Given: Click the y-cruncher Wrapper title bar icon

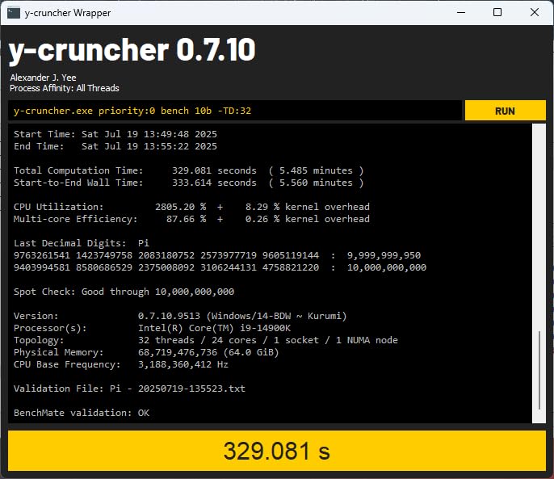Looking at the screenshot, I should click(x=14, y=13).
